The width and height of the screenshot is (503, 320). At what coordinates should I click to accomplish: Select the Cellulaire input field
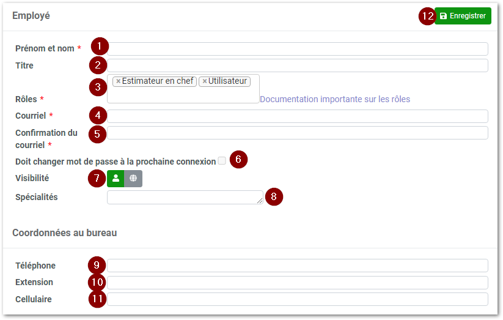pyautogui.click(x=297, y=299)
